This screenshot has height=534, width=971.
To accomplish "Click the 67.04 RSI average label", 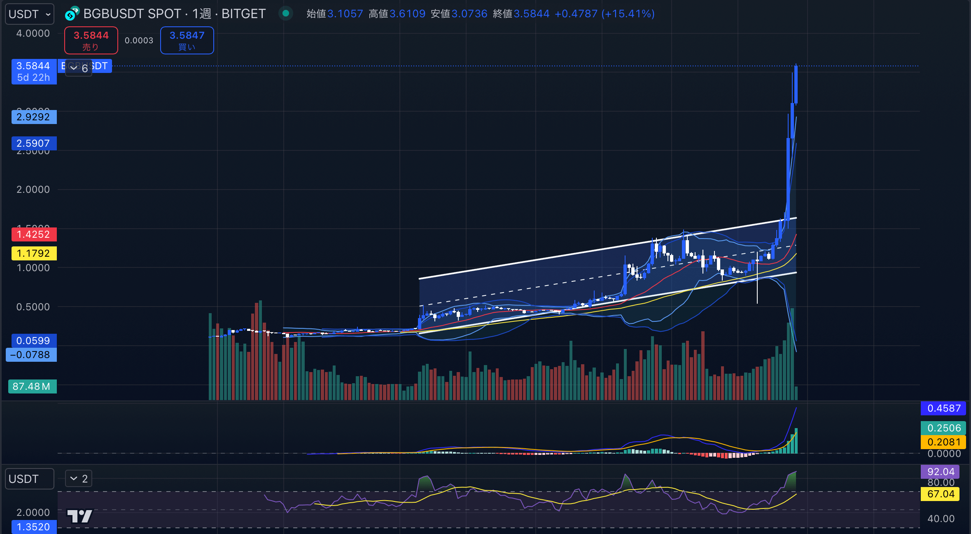I will 940,494.
